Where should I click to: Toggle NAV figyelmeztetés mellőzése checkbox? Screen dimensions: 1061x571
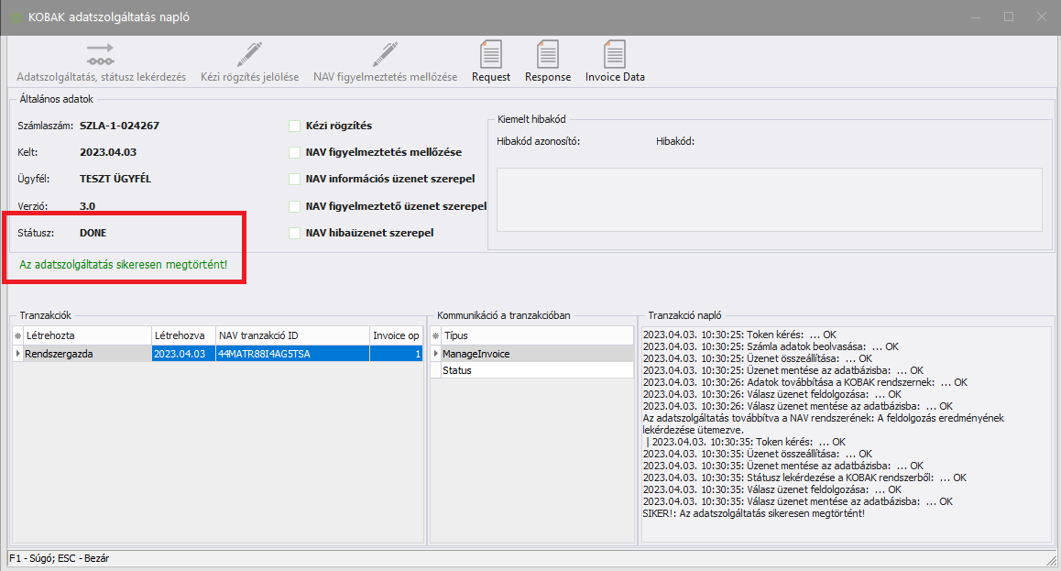(294, 152)
